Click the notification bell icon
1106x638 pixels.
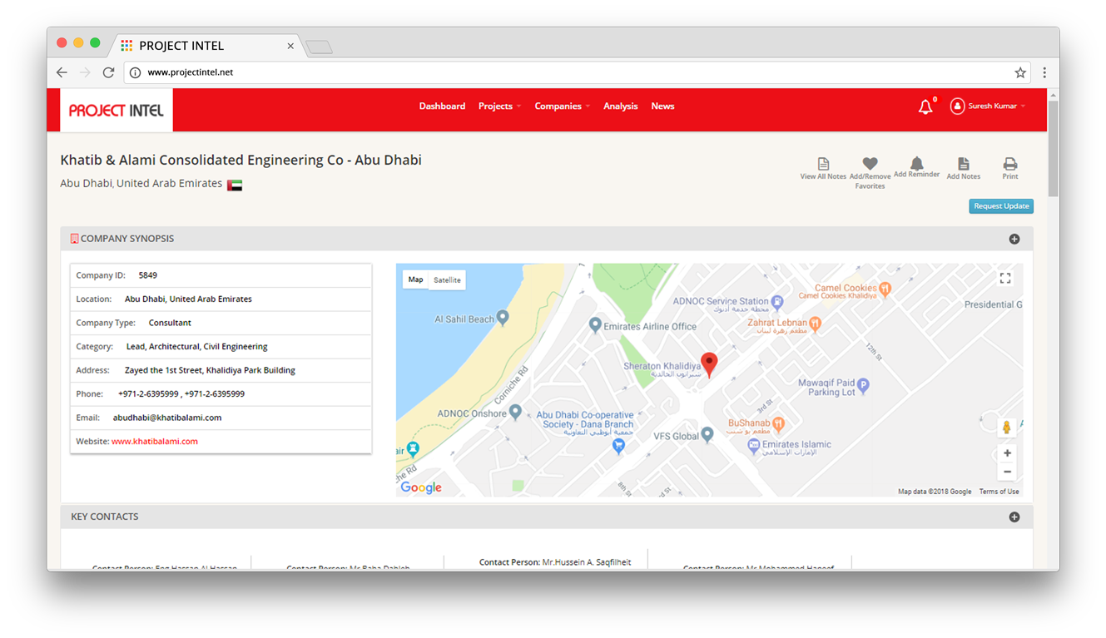point(925,106)
